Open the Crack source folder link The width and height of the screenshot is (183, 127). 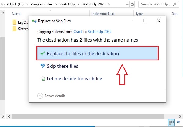(78, 32)
